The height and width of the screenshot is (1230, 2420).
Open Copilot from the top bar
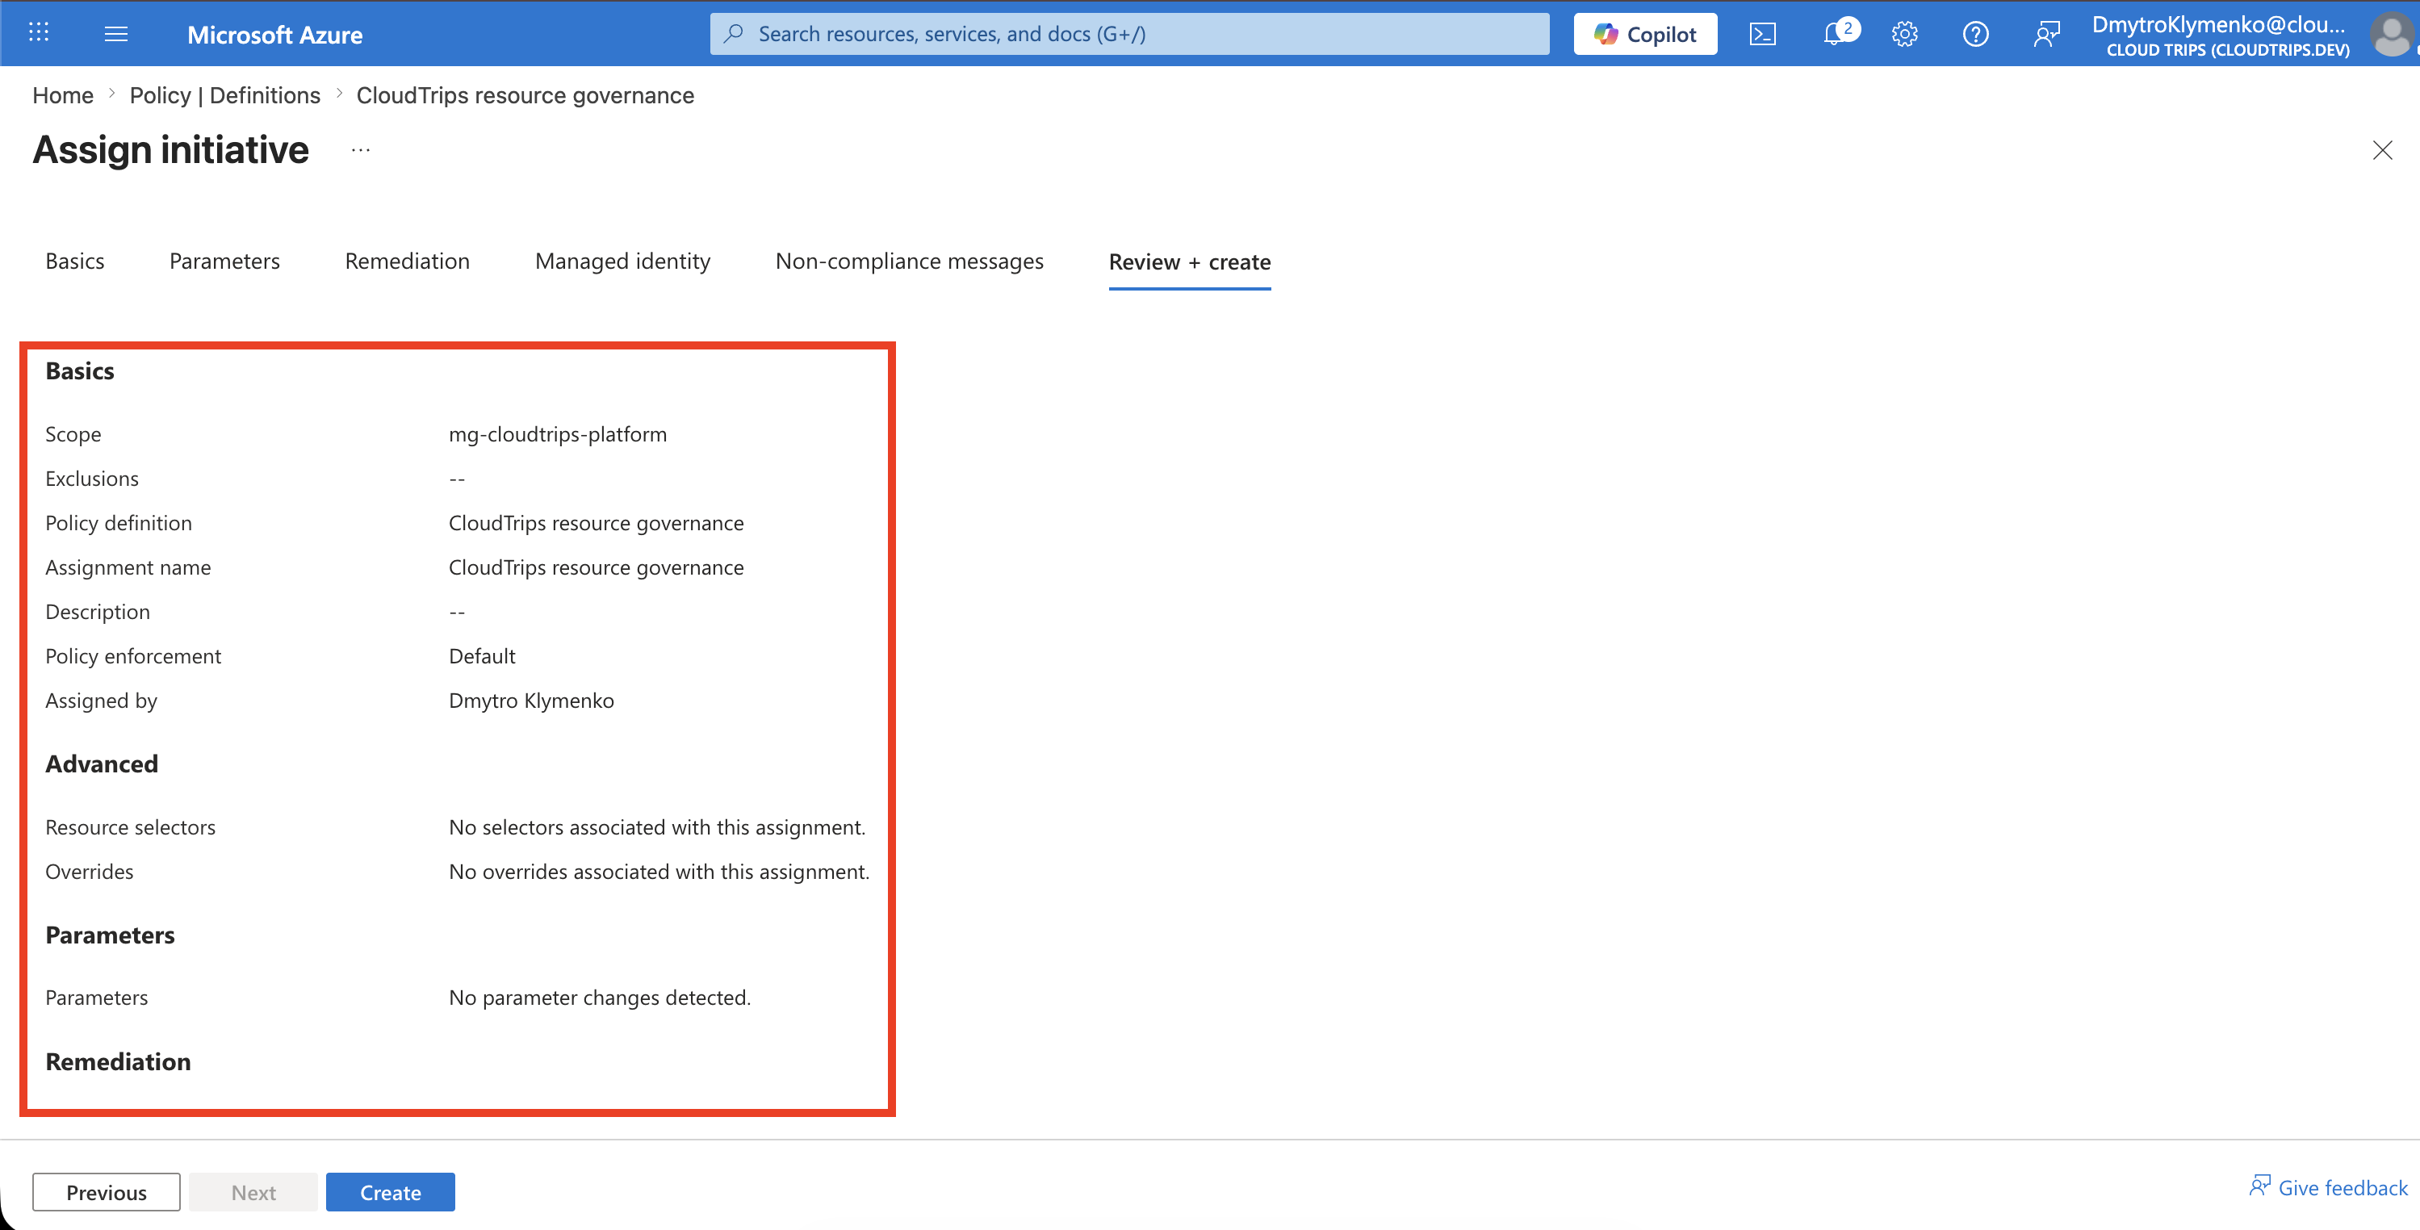point(1645,34)
